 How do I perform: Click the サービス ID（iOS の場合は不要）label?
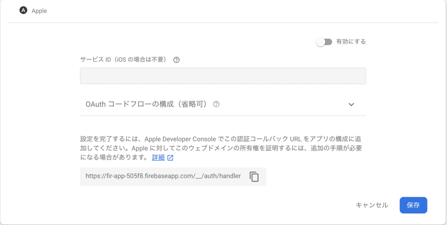click(123, 60)
